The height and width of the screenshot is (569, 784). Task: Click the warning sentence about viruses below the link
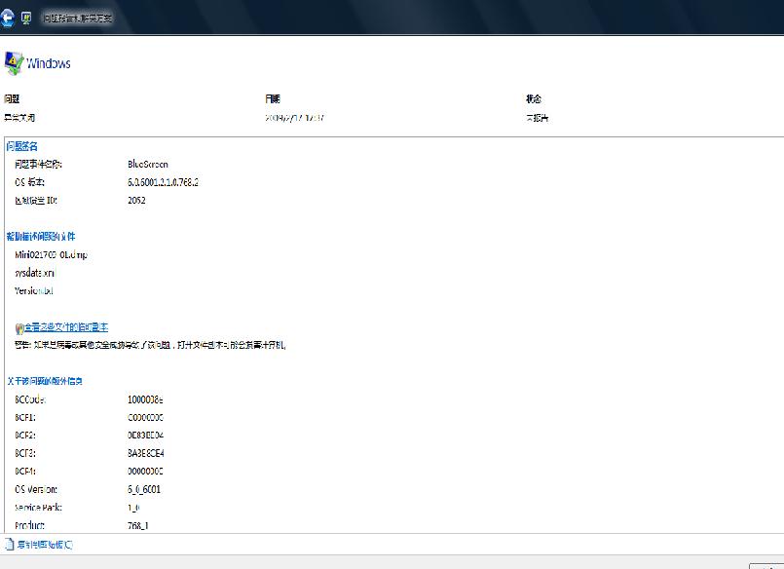coord(150,345)
